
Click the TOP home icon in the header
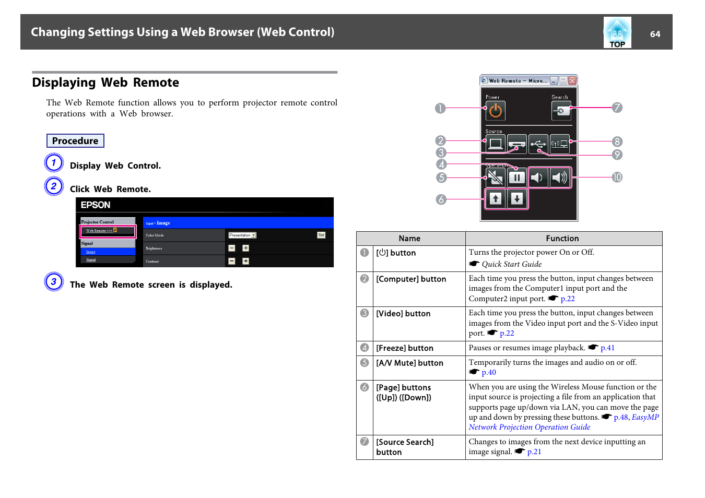pyautogui.click(x=617, y=32)
